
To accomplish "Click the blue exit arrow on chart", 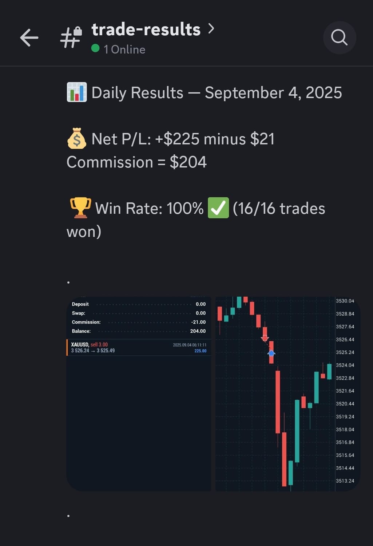I will pos(271,353).
